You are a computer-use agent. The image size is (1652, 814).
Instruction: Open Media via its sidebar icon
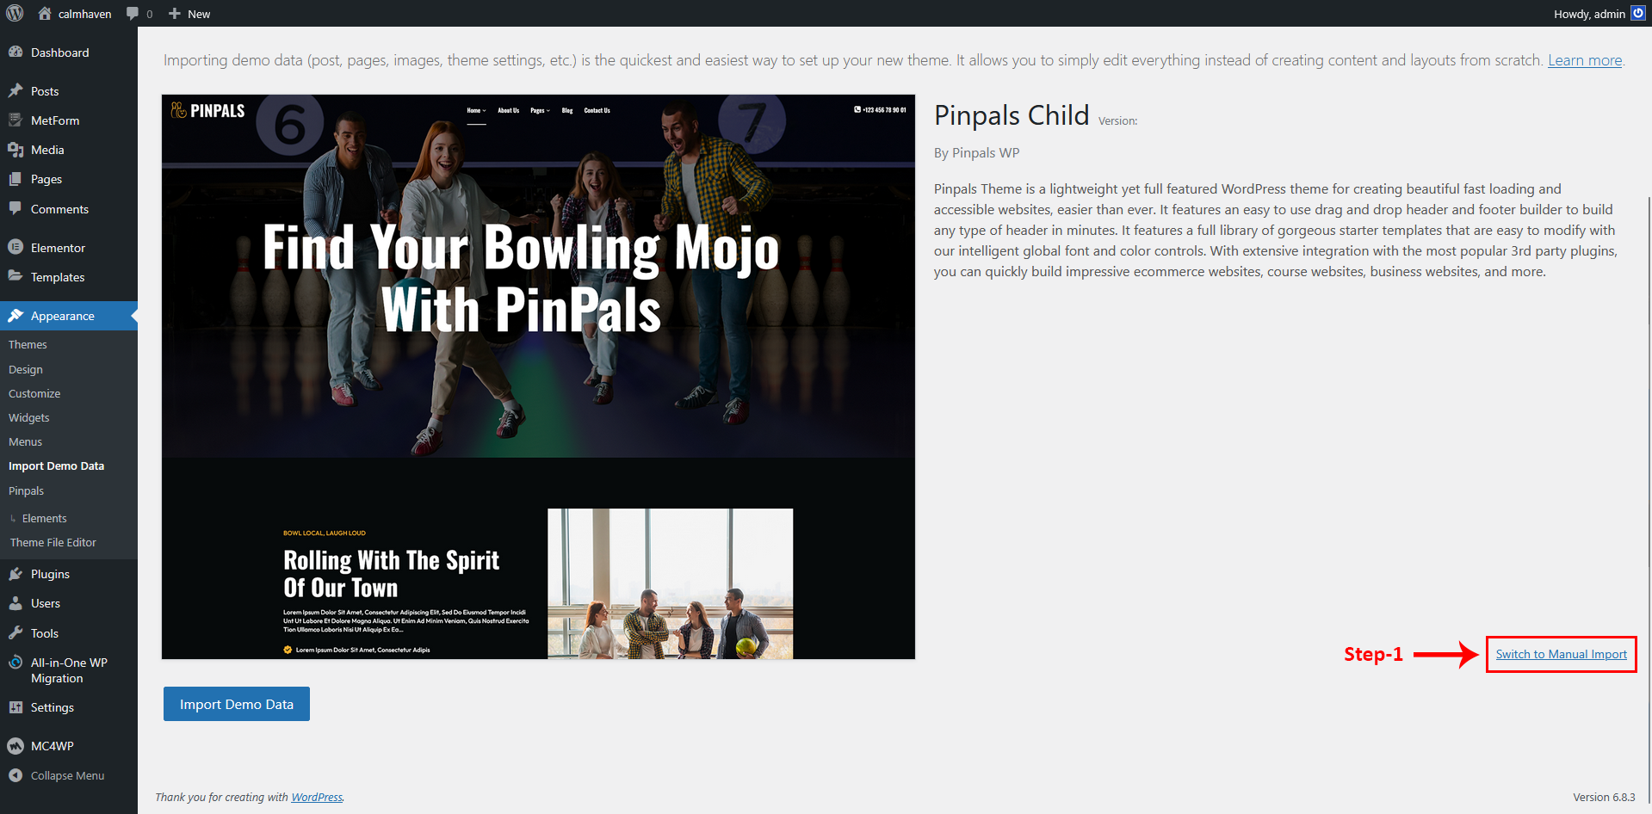[15, 150]
